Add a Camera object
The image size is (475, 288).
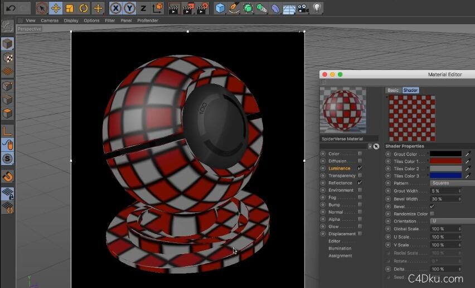pos(303,8)
